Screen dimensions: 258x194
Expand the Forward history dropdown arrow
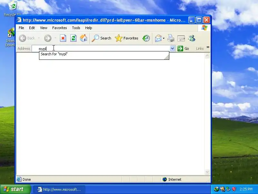tap(55, 38)
